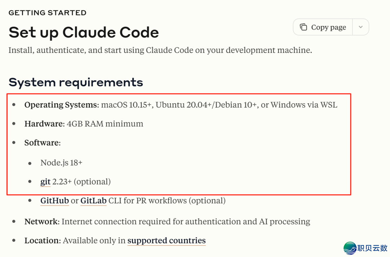The height and width of the screenshot is (257, 390).
Task: Expand the Copy page dropdown chevron
Action: click(360, 27)
